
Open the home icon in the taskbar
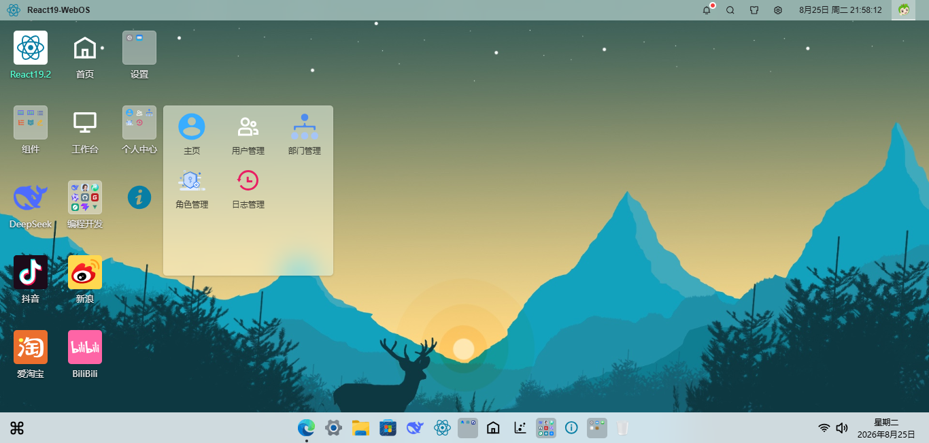493,427
